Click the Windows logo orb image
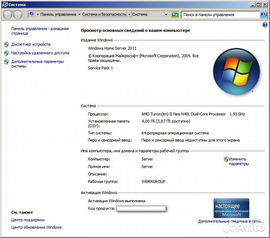This screenshot has height=238, width=270. tap(236, 71)
